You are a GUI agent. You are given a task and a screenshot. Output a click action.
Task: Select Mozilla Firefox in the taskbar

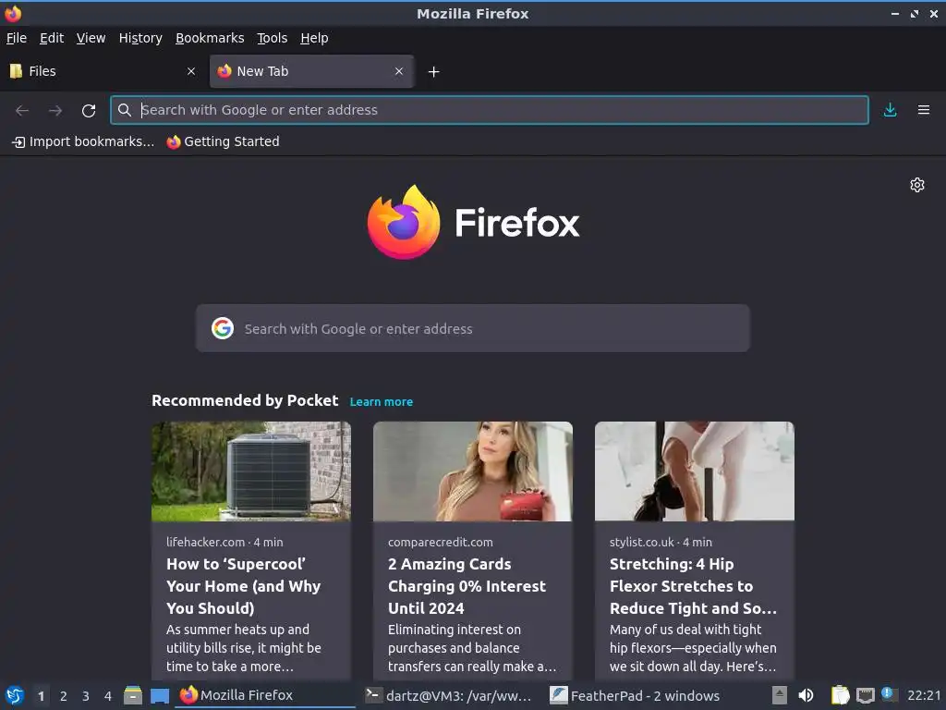pos(265,695)
